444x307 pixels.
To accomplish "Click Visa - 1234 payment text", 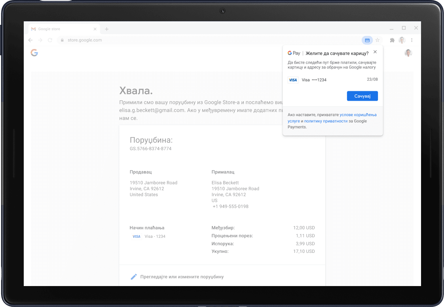I will pos(155,237).
